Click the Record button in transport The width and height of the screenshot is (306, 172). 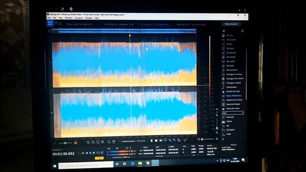(x=83, y=153)
